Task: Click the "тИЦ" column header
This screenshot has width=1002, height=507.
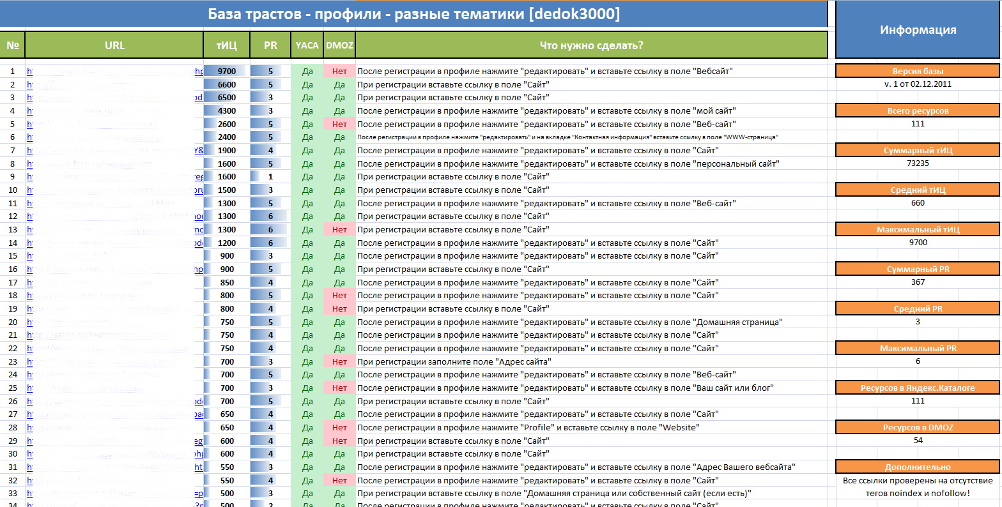Action: [x=226, y=45]
